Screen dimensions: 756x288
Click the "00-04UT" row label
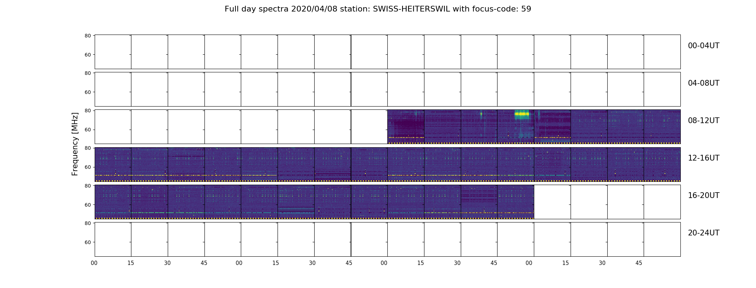click(703, 46)
